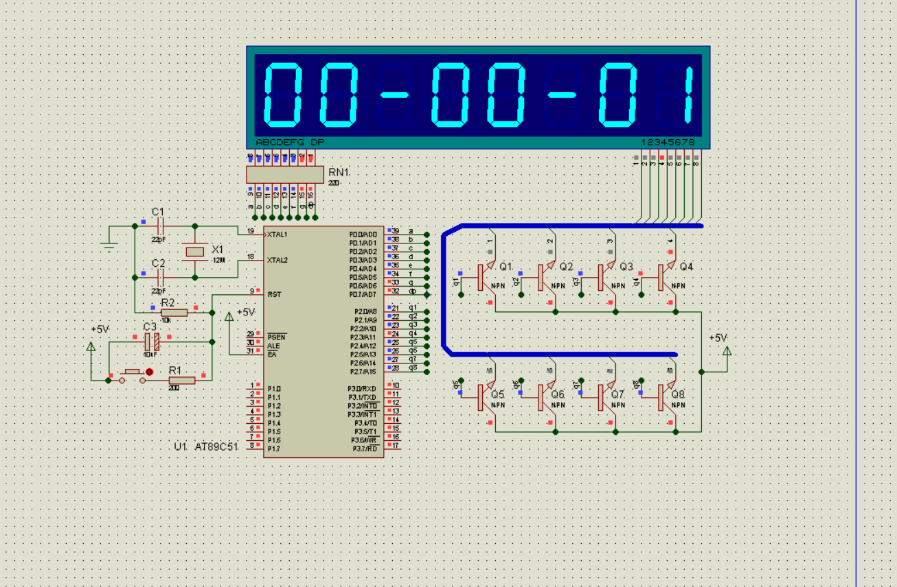This screenshot has width=897, height=587.
Task: Click the +5V terminal beside the EA pin
Action: 229,317
